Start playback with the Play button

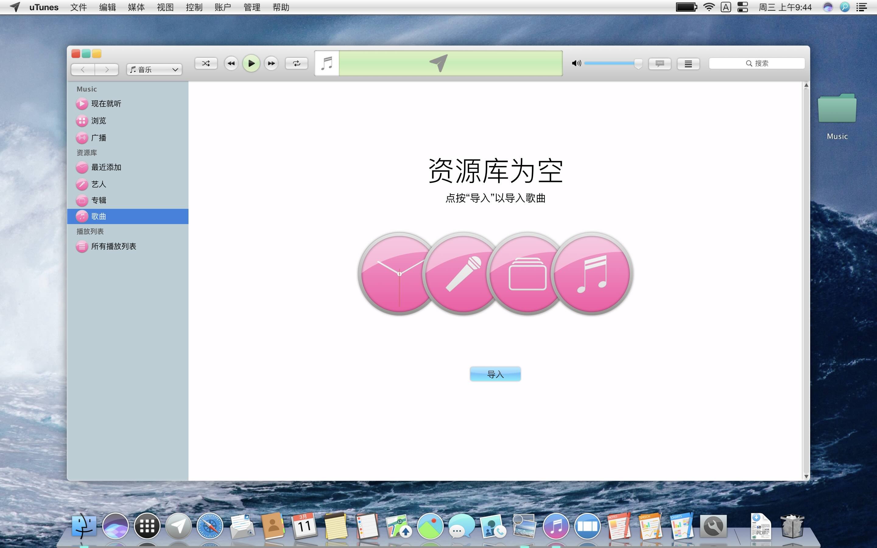click(x=251, y=63)
